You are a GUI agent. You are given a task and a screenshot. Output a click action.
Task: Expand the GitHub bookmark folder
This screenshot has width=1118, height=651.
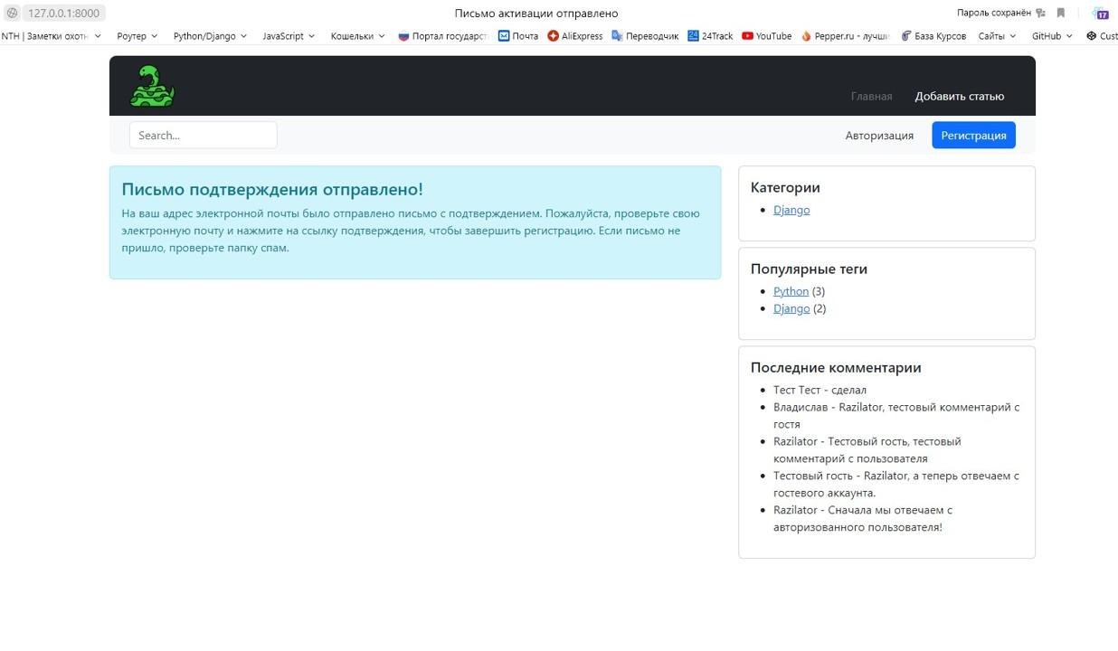click(x=1052, y=36)
